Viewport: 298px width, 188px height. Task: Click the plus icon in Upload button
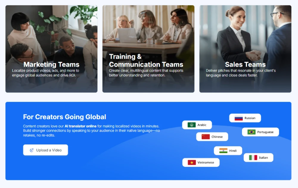(x=32, y=150)
